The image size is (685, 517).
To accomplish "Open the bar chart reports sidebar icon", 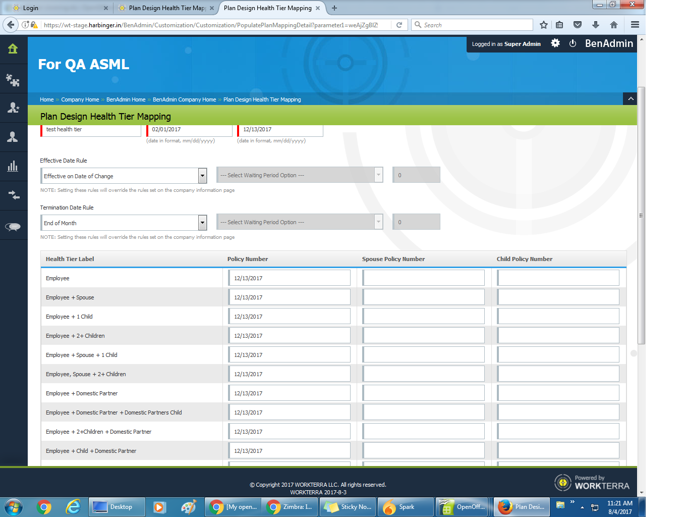I will (13, 166).
